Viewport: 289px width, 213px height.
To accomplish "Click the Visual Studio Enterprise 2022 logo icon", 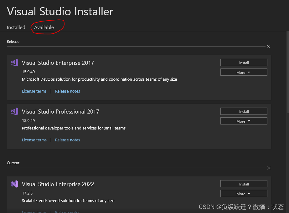I will click(15, 184).
